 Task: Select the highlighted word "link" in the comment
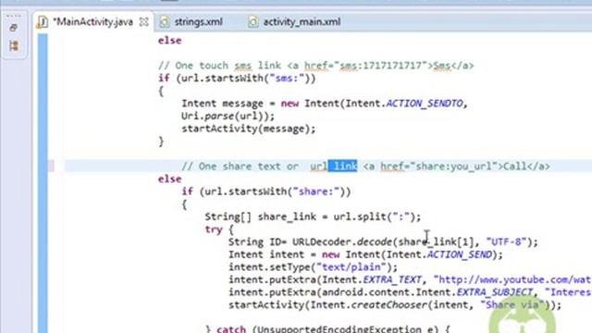pyautogui.click(x=343, y=166)
